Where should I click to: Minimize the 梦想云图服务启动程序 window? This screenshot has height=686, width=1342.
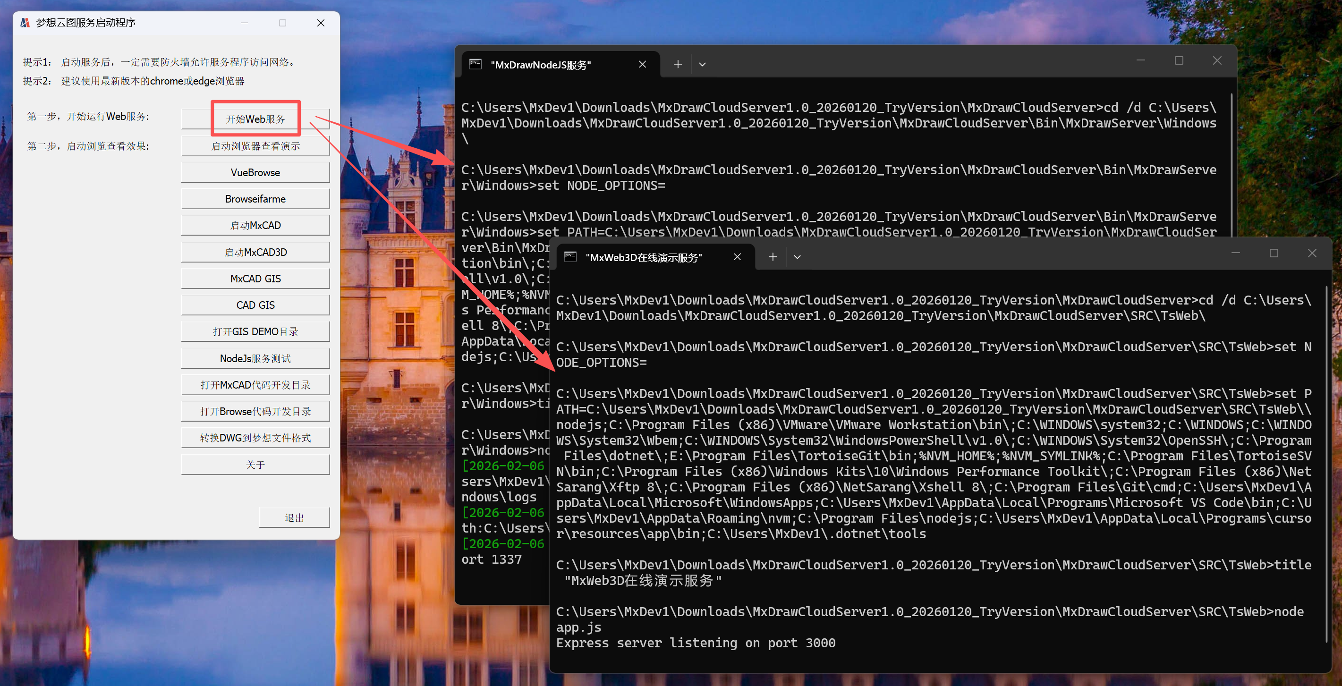[244, 23]
